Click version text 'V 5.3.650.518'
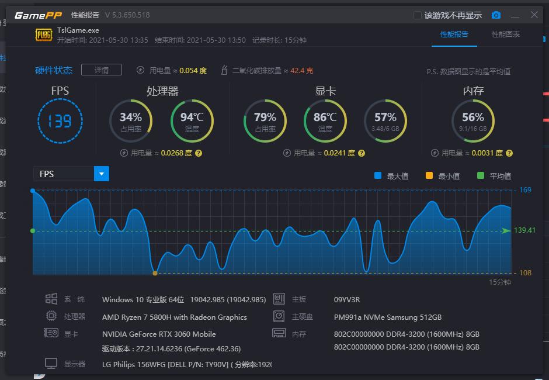549x380 pixels. click(x=127, y=15)
